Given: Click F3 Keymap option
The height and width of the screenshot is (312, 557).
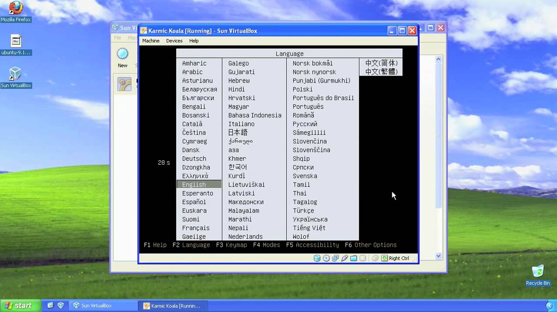Looking at the screenshot, I should [232, 245].
